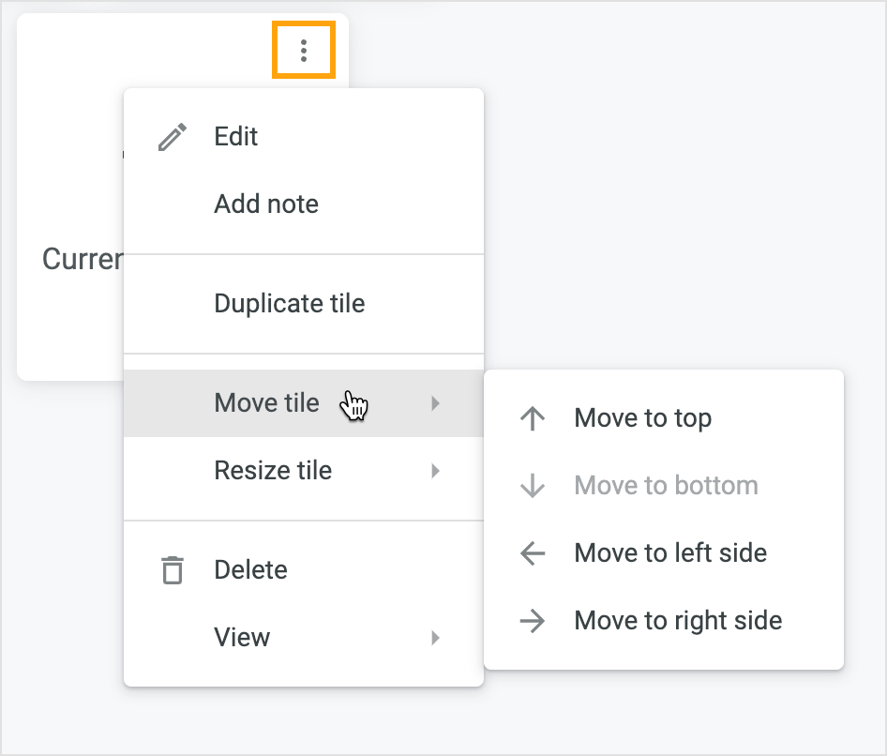Choose the Edit text in the menu
887x756 pixels.
point(235,137)
